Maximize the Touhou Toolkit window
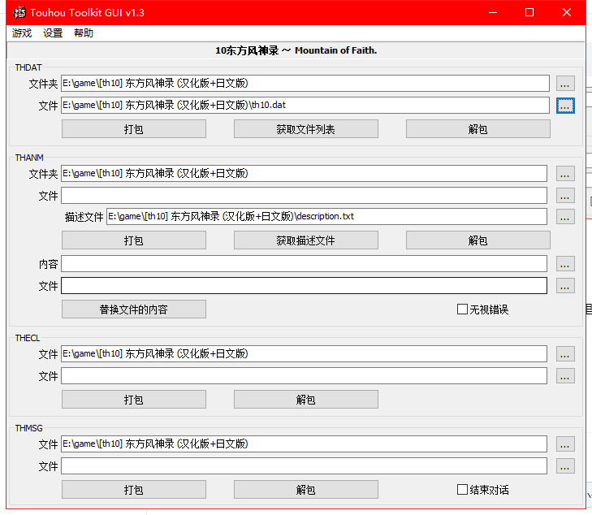Viewport: 592px width, 515px height. point(529,12)
